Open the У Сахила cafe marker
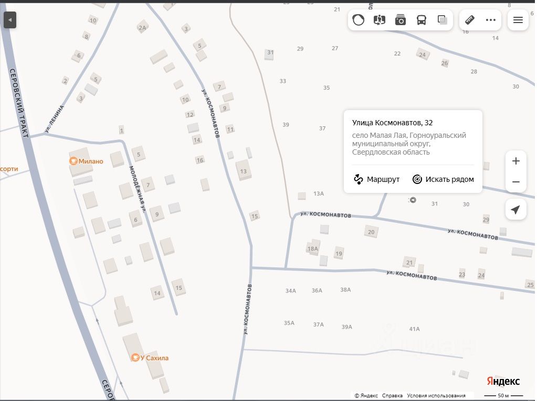This screenshot has width=537, height=401. [x=135, y=358]
